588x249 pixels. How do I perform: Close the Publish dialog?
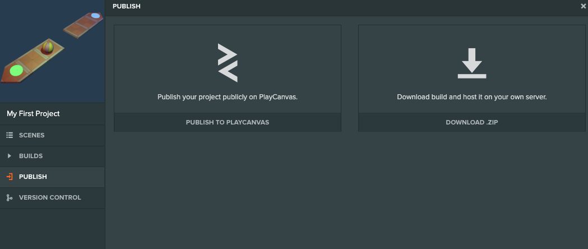point(583,6)
